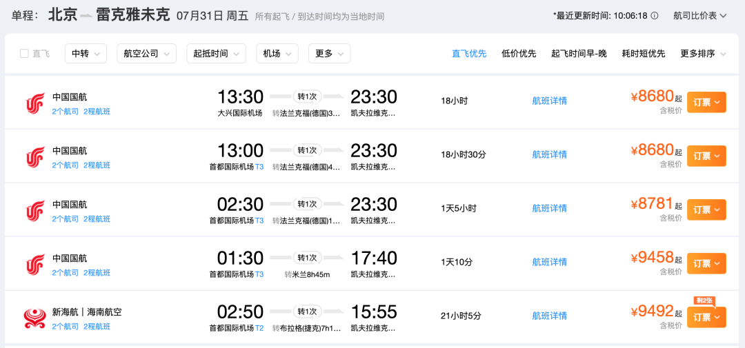Open the 更多 filter dropdown
This screenshot has height=348, width=745.
coord(329,54)
